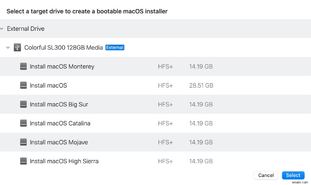The image size is (311, 185).
Task: Click 14.19 GB in the Monterey row
Action: point(201,66)
